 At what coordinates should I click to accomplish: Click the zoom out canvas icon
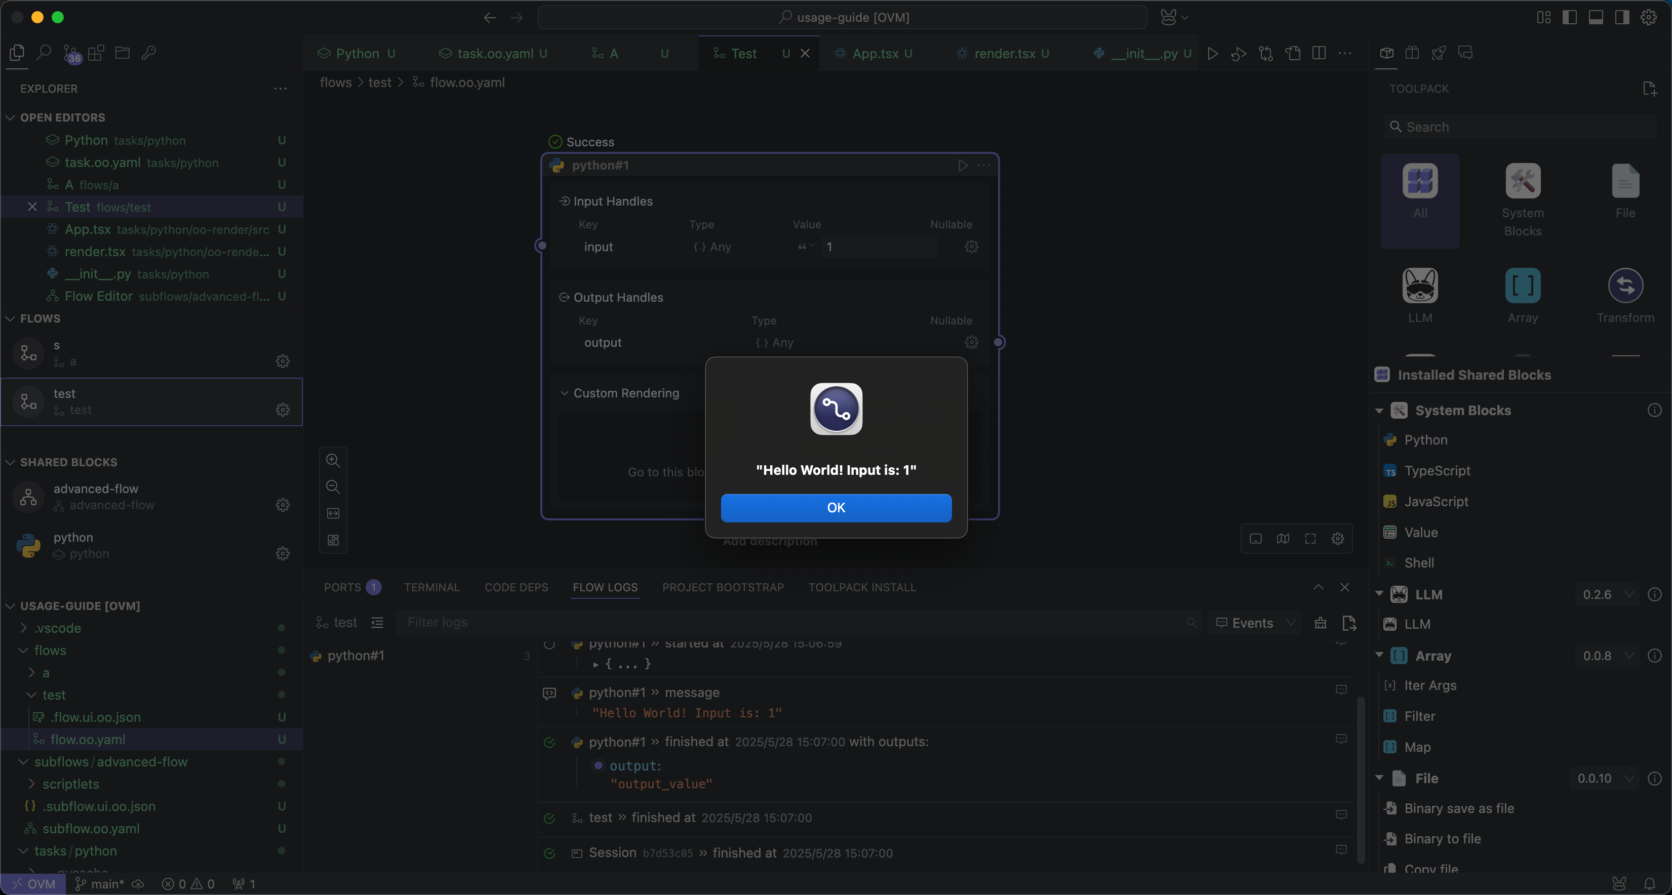point(333,487)
